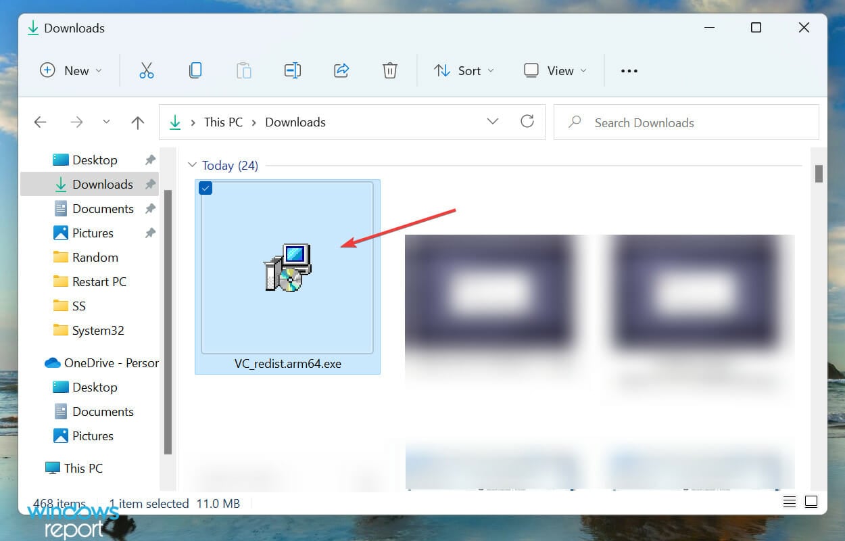Click the Copy icon in toolbar
Viewport: 845px width, 541px height.
[195, 70]
